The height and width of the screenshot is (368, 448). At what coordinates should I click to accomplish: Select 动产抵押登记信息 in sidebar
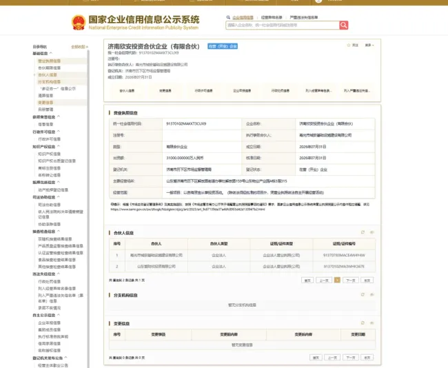[x=53, y=190]
